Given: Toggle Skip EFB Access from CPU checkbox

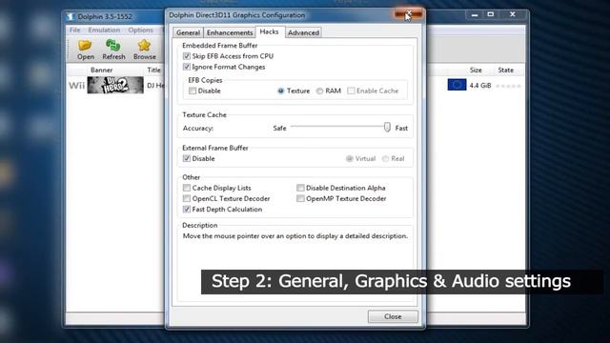Looking at the screenshot, I should (x=187, y=56).
